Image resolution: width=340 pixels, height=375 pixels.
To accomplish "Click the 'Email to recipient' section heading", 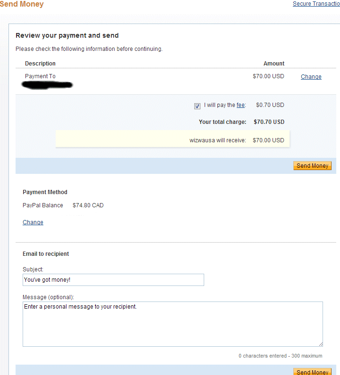I will (x=46, y=254).
